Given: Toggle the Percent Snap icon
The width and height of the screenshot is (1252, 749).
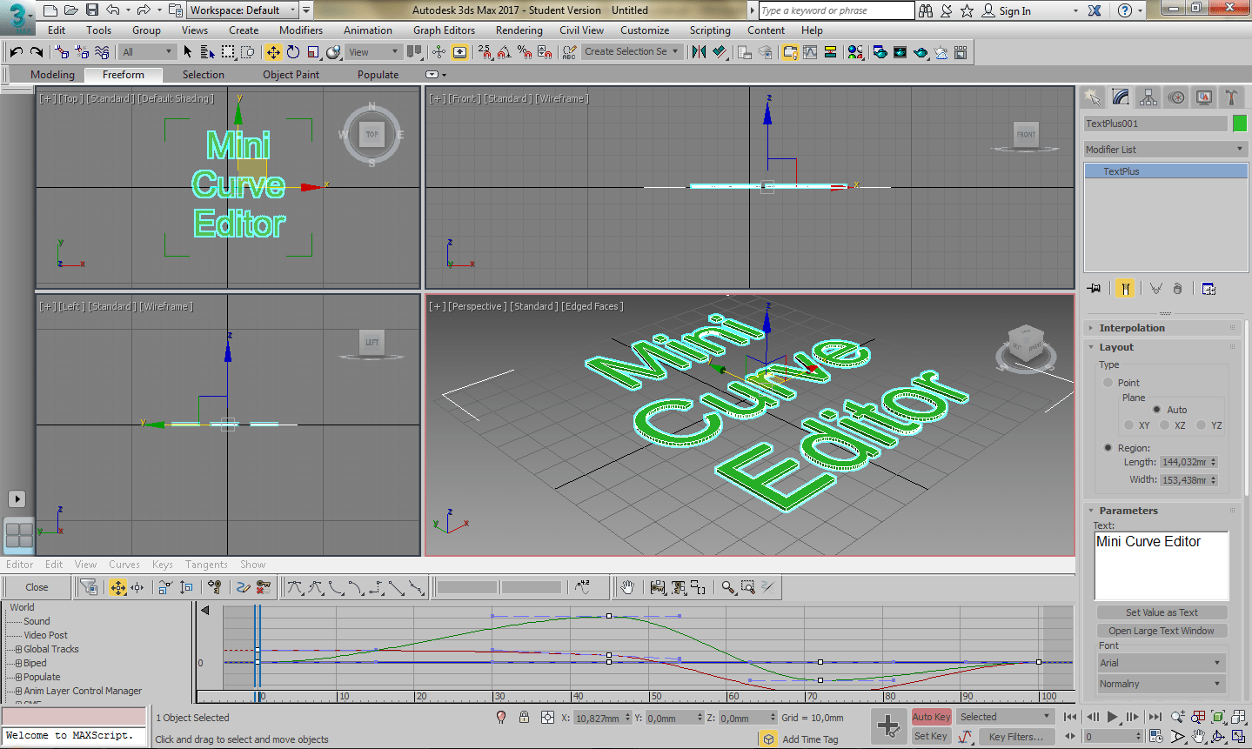Looking at the screenshot, I should (525, 52).
